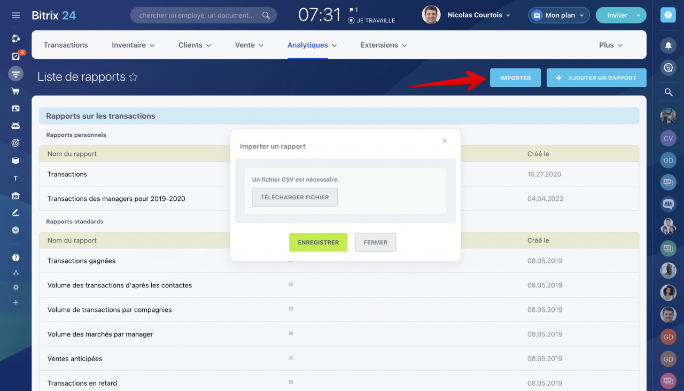Open sitemap structure icon in left sidebar
Image resolution: width=684 pixels, height=391 pixels.
[x=15, y=272]
